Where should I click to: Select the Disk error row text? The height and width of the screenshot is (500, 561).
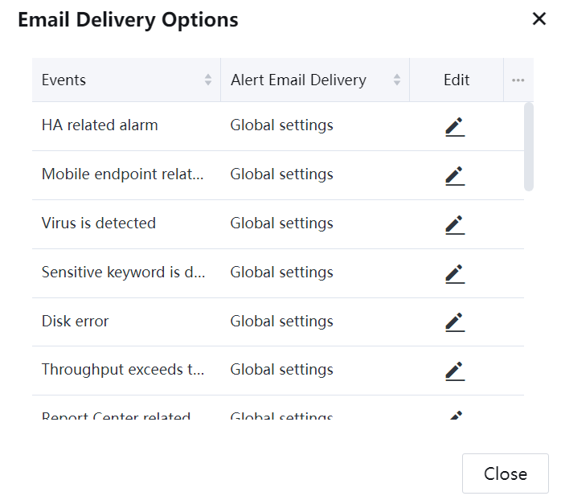point(76,322)
